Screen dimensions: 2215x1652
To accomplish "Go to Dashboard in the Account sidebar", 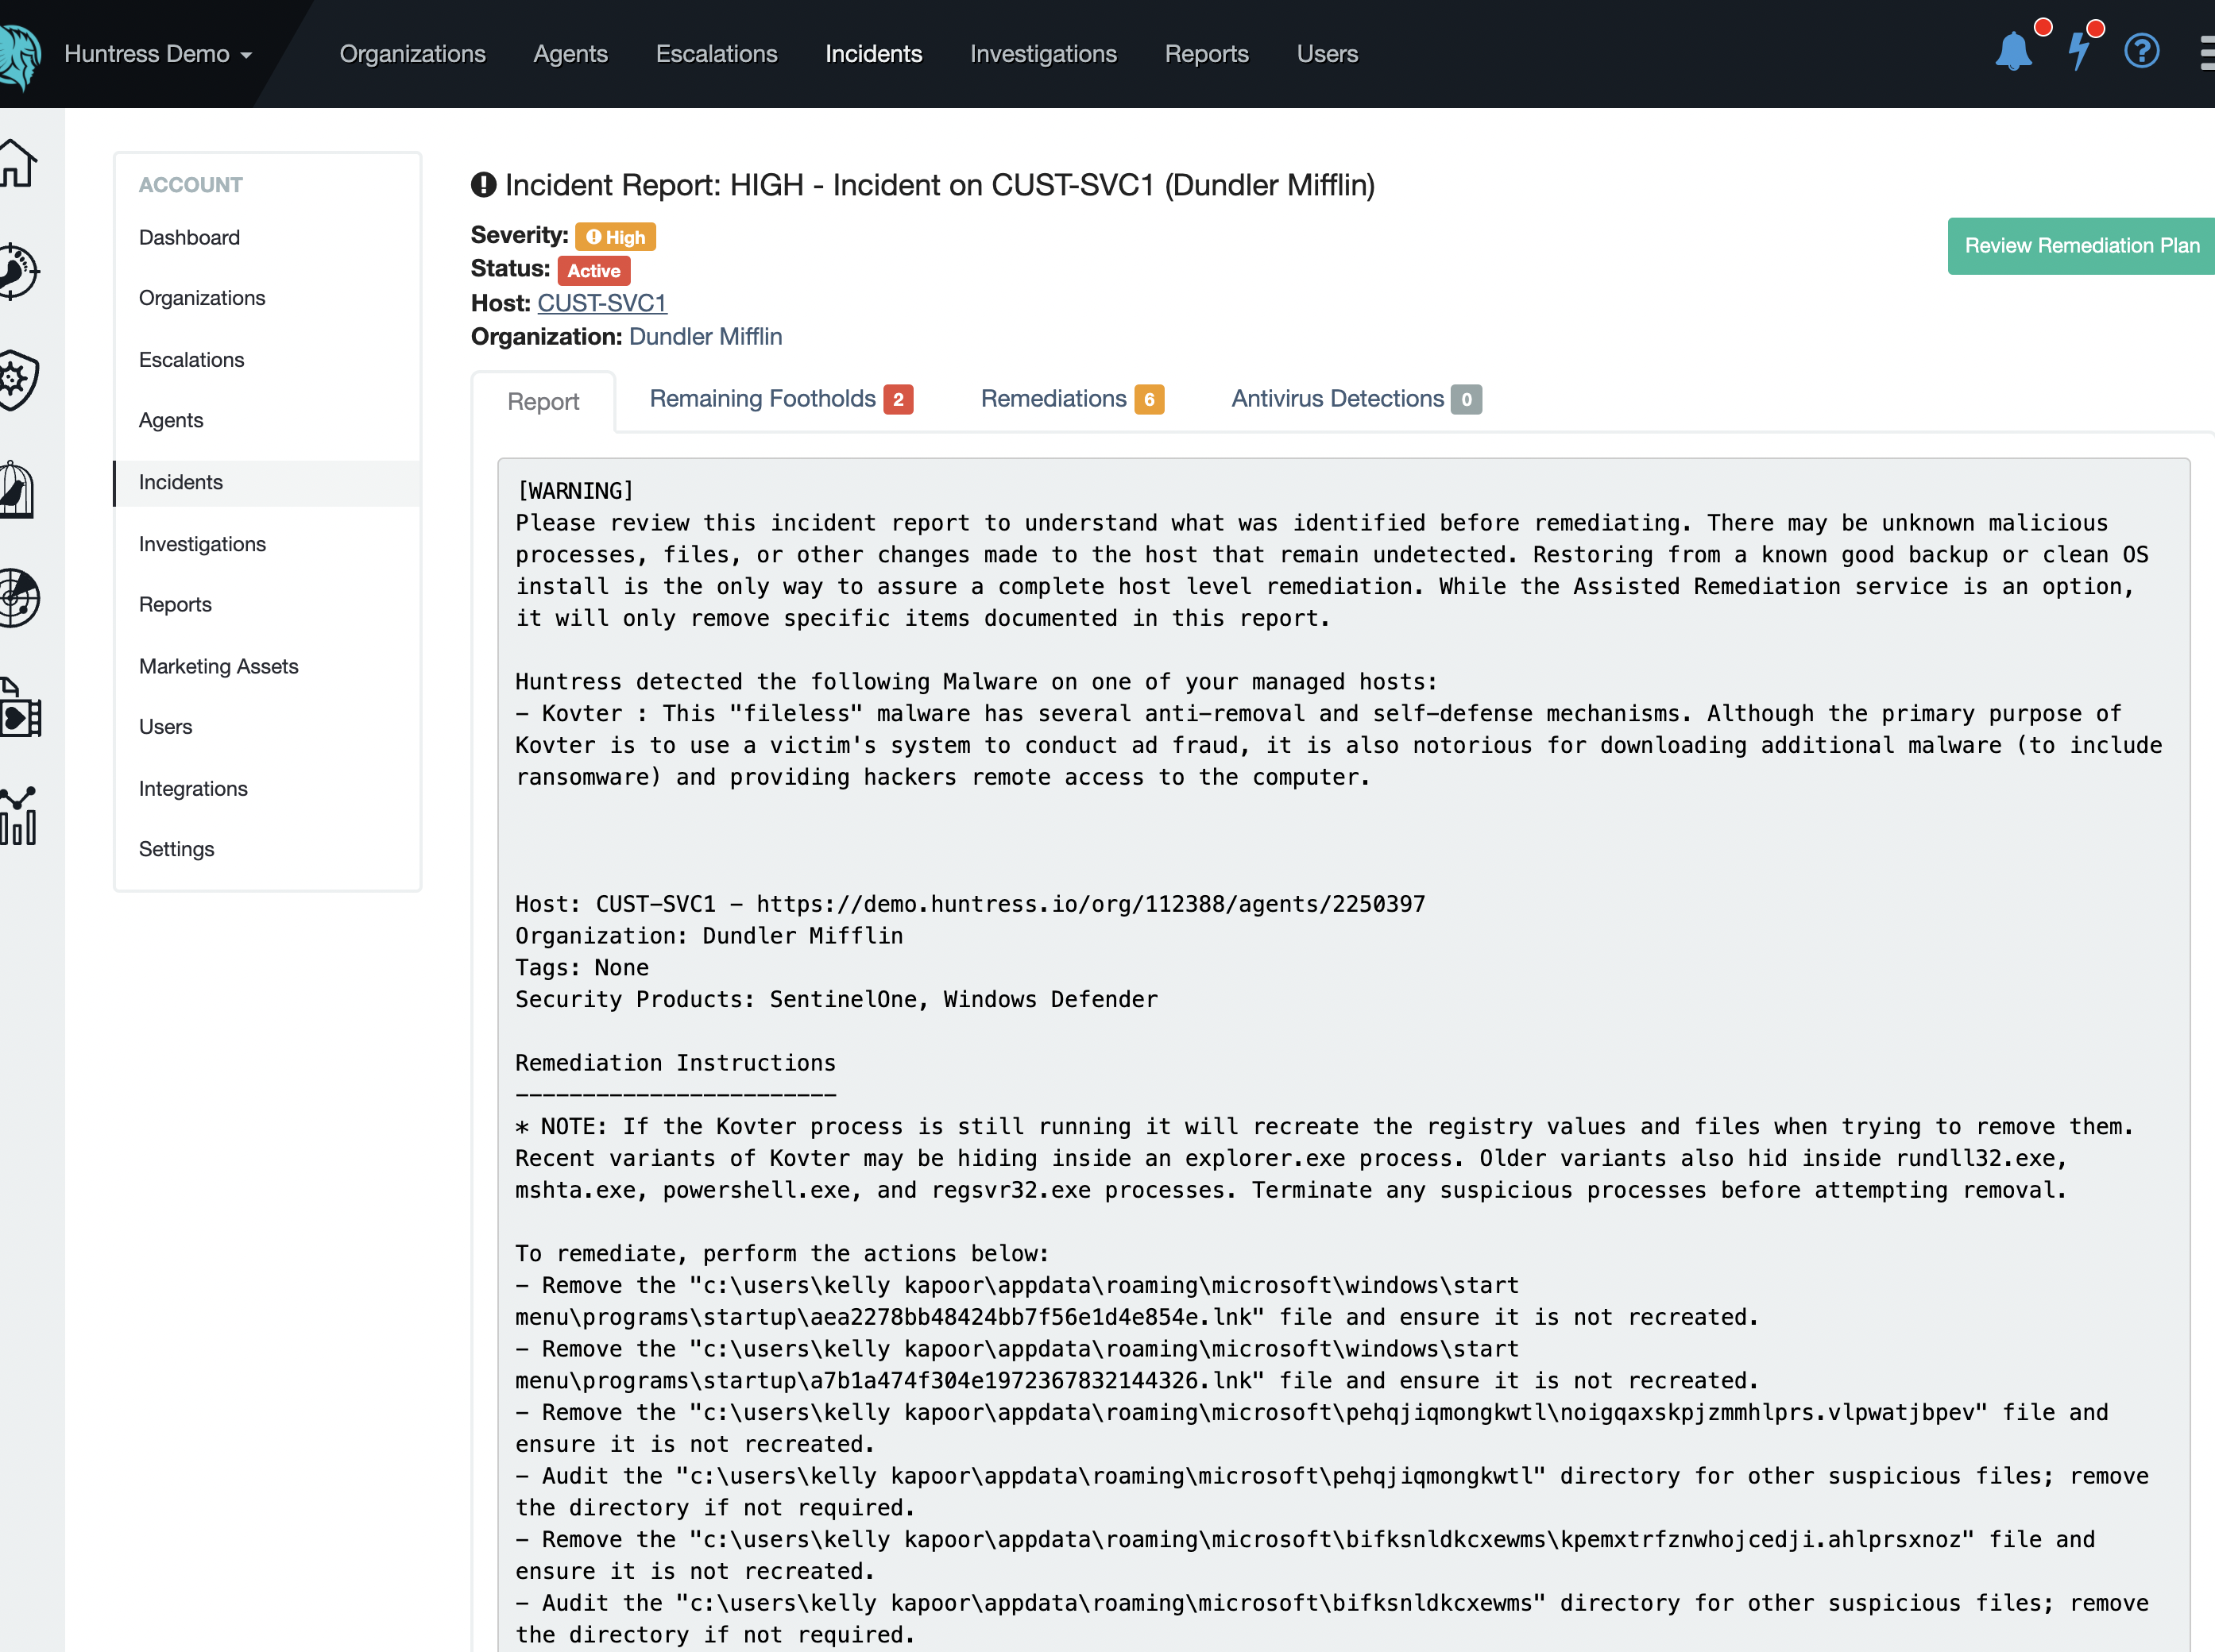I will coord(189,238).
